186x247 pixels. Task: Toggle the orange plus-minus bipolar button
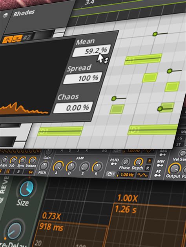pyautogui.click(x=149, y=160)
